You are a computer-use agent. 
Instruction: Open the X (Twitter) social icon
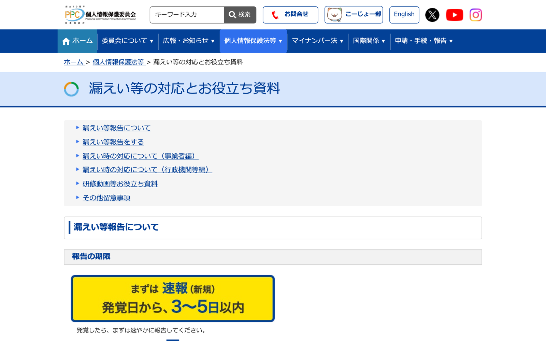pyautogui.click(x=432, y=15)
